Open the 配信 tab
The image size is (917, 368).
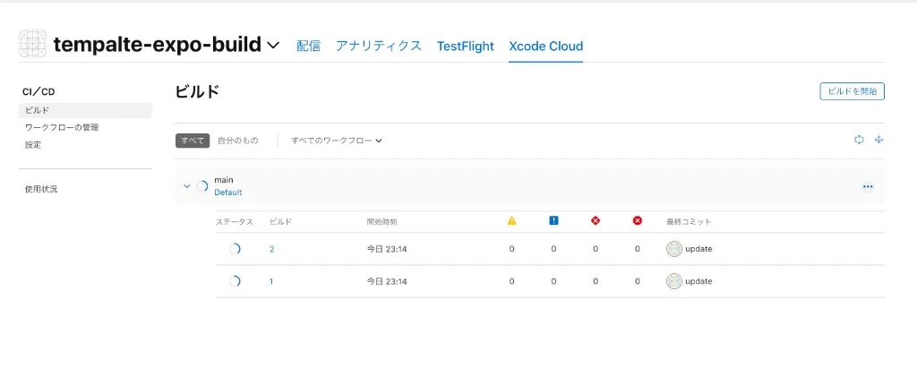pos(308,46)
